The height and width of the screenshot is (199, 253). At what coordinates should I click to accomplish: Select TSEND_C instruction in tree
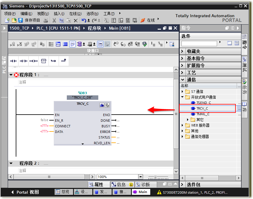point(203,103)
